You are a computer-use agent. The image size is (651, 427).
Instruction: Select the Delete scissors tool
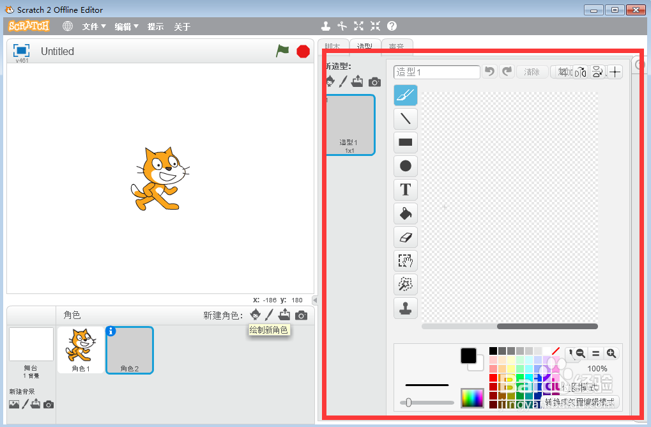342,26
